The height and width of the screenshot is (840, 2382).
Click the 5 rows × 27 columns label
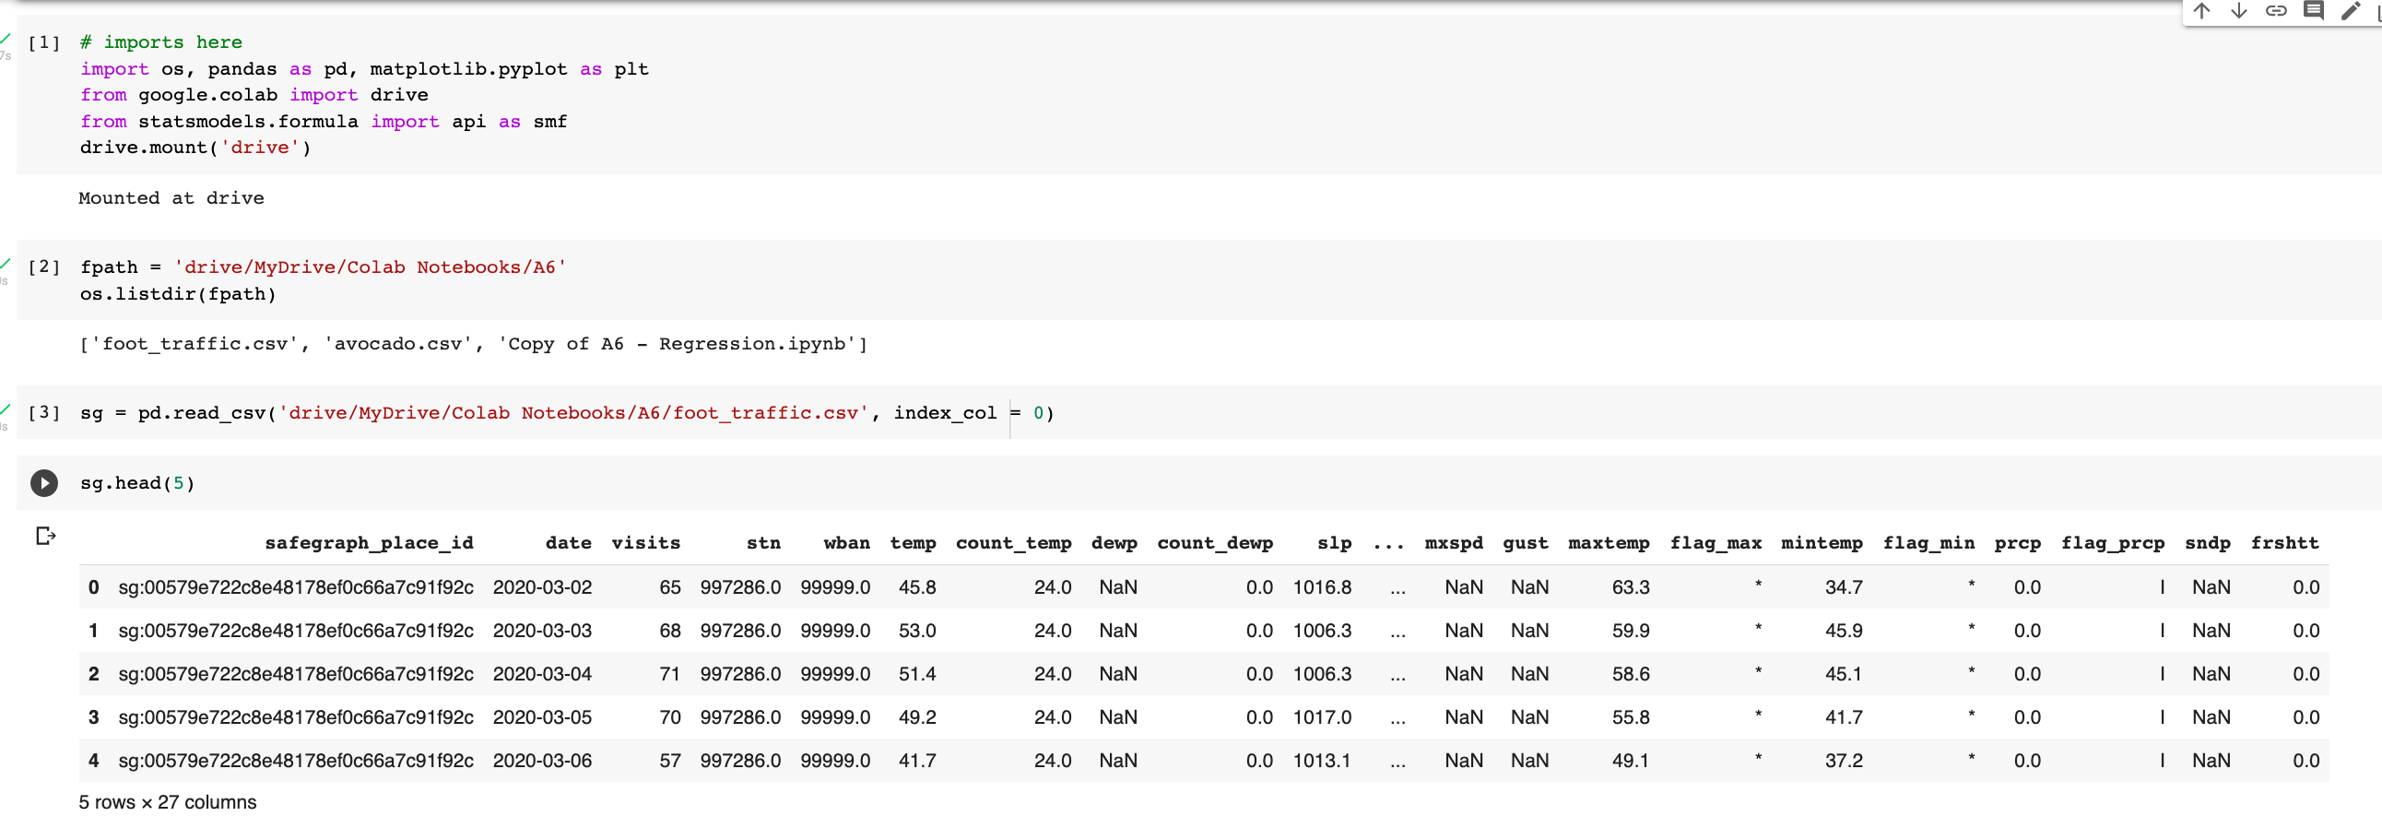click(x=168, y=802)
